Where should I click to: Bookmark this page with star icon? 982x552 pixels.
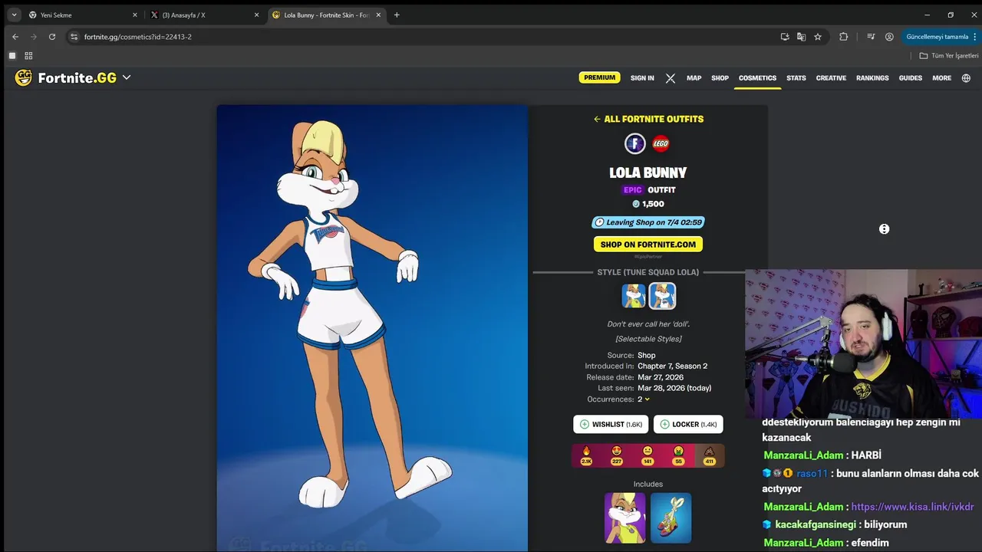coord(818,37)
